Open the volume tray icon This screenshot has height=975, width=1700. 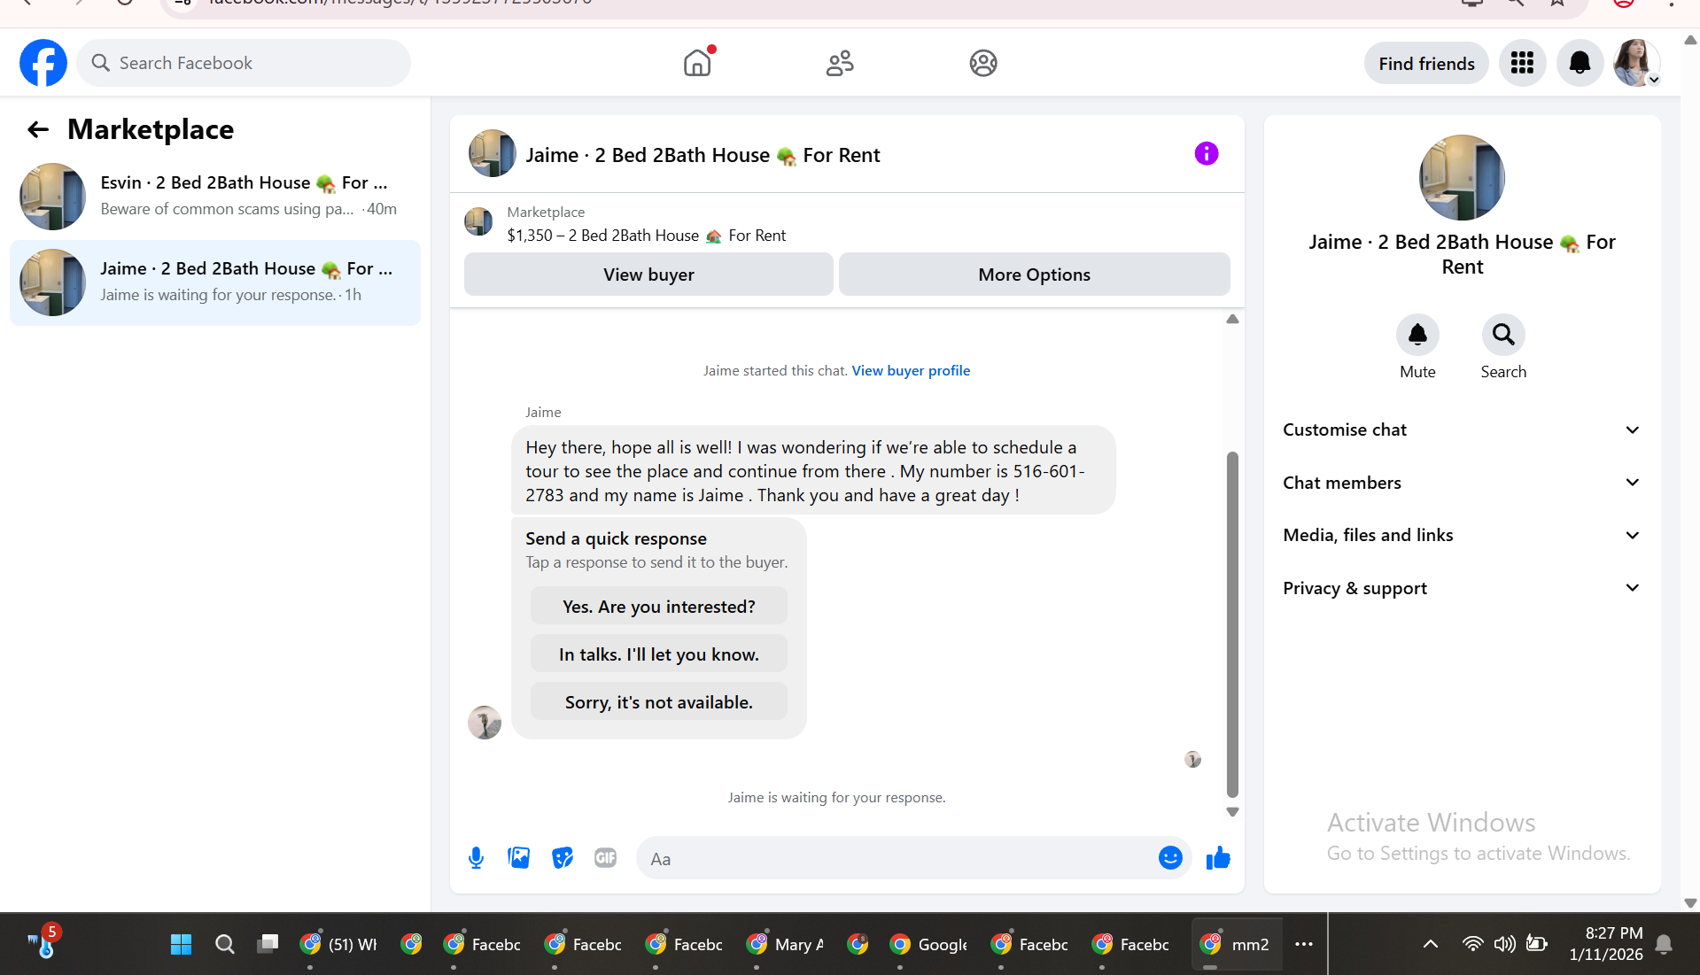click(1504, 944)
